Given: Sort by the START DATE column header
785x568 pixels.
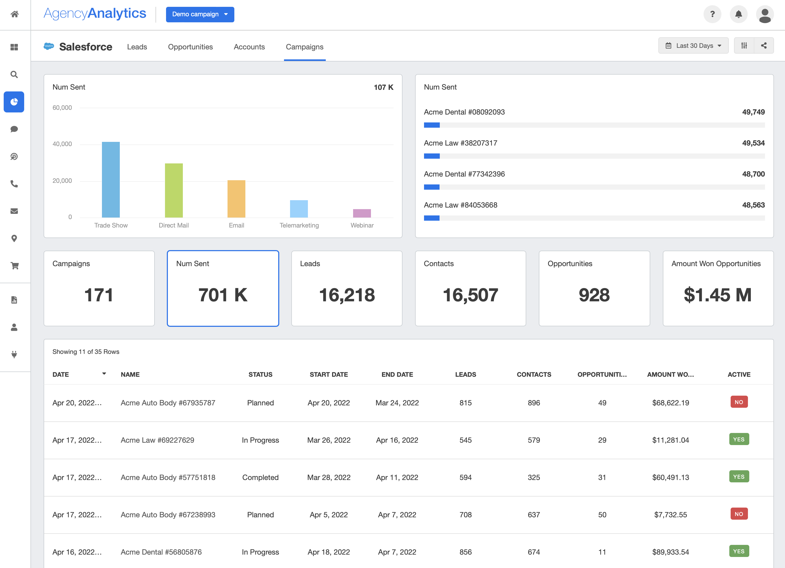Looking at the screenshot, I should point(329,375).
